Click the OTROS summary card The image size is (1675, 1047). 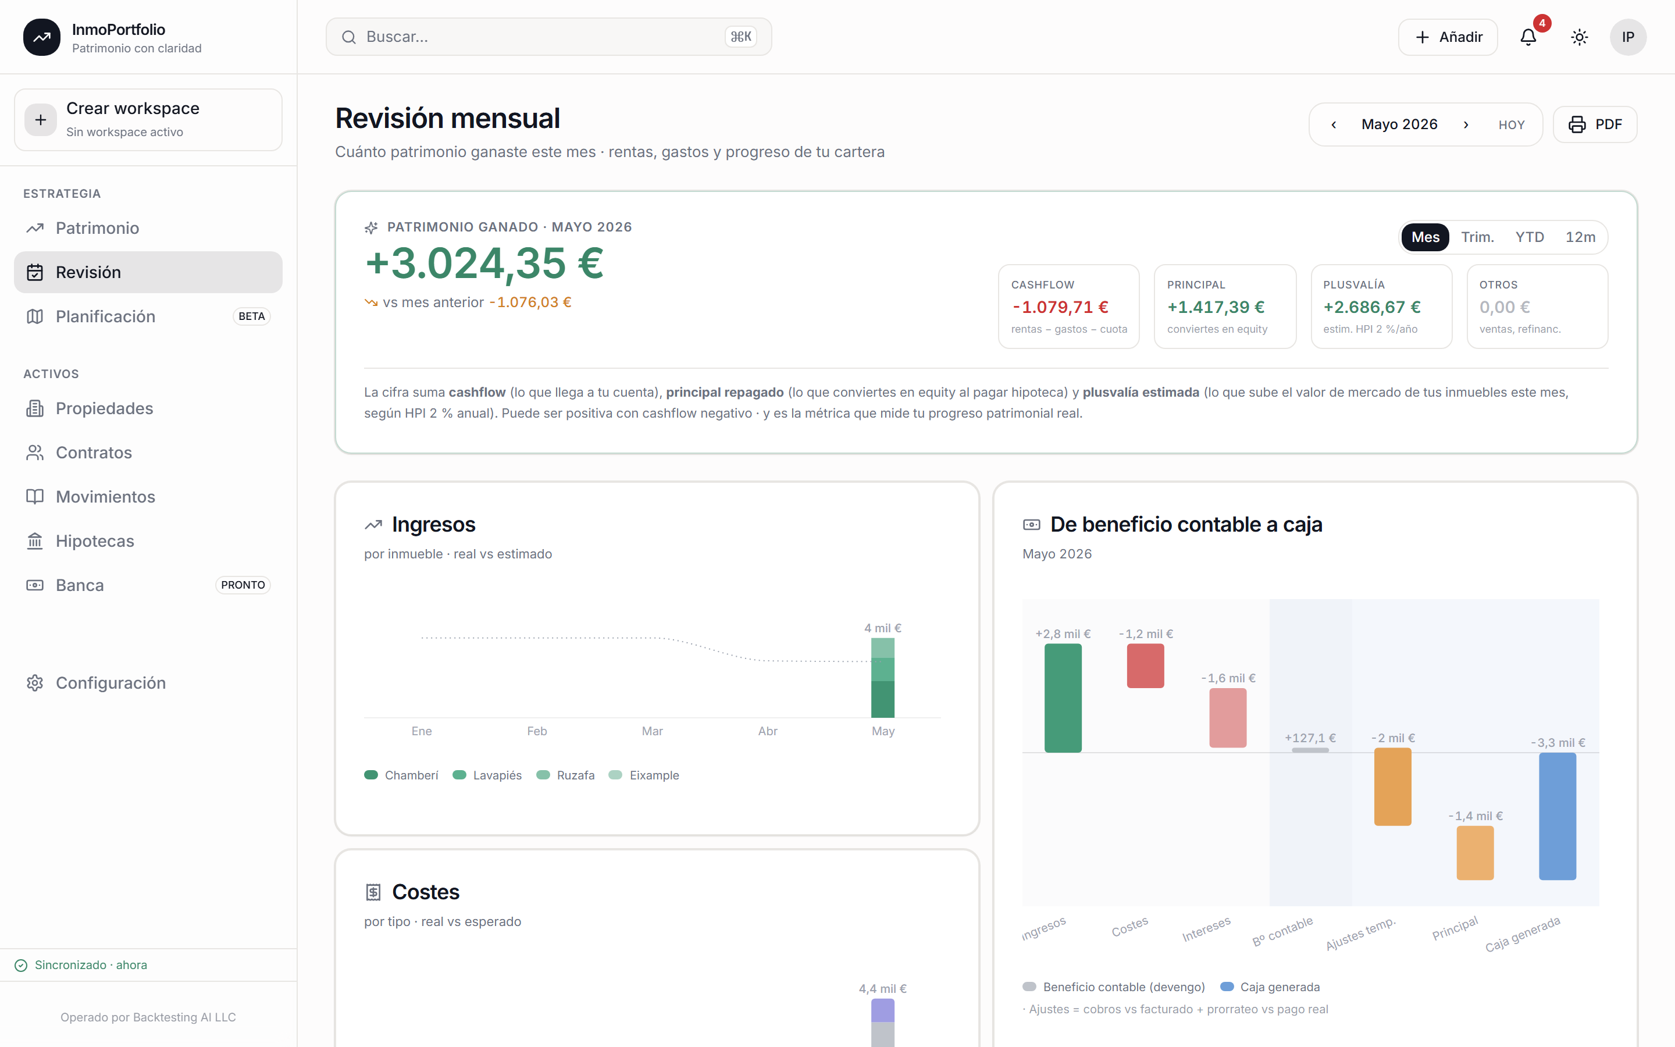pyautogui.click(x=1537, y=307)
